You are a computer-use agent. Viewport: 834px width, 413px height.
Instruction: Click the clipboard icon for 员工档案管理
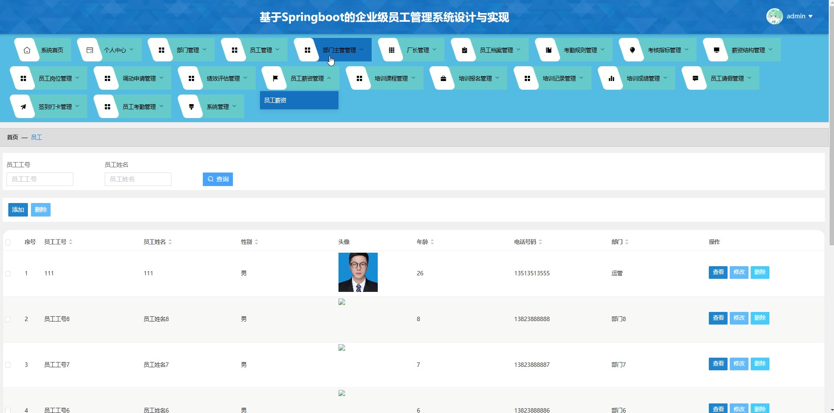point(464,50)
